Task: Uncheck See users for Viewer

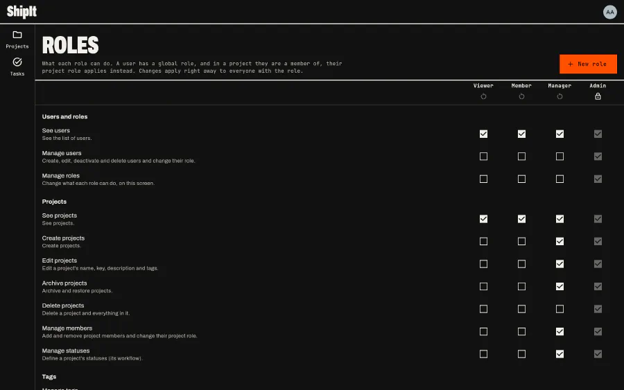Action: click(483, 134)
